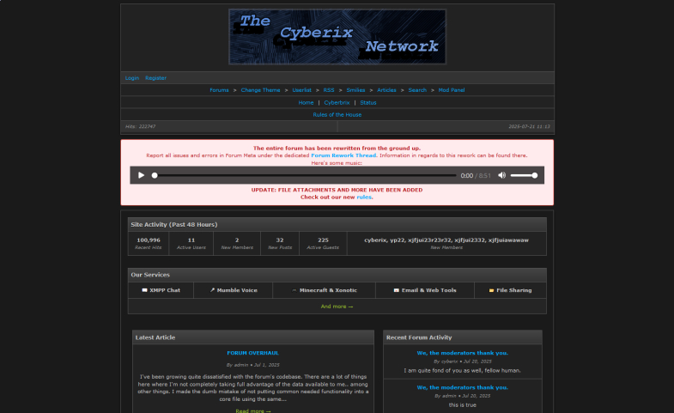This screenshot has height=413, width=674.
Task: Open the thank-you thread posted by cyberix
Action: coord(463,353)
